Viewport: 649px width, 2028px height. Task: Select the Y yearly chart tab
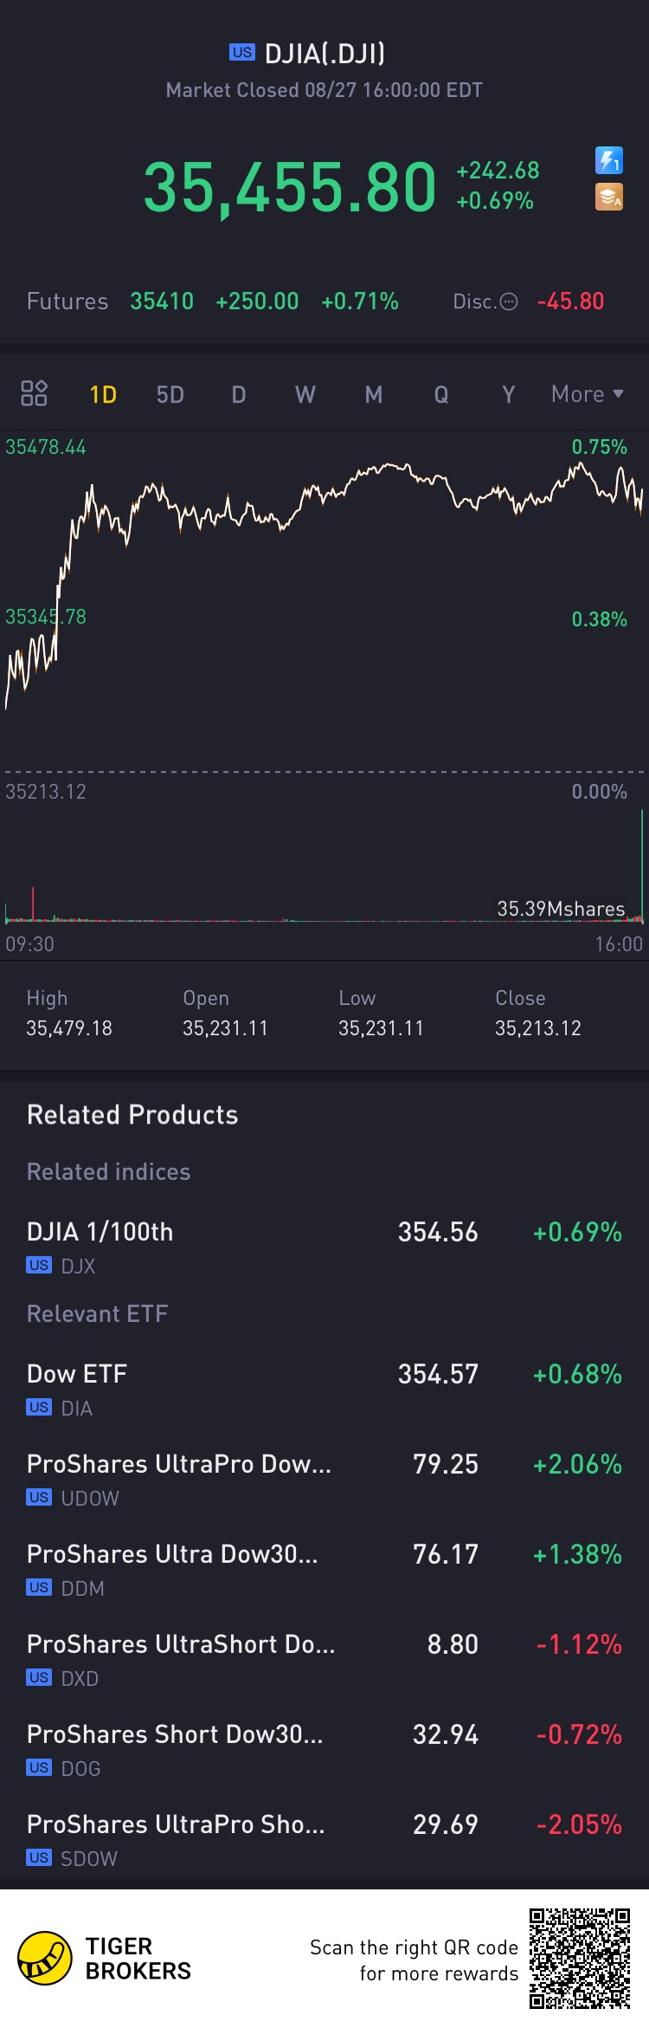(x=508, y=395)
